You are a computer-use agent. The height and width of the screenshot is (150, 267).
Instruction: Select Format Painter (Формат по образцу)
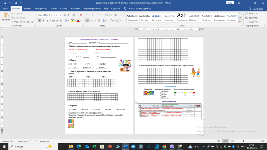point(22,22)
